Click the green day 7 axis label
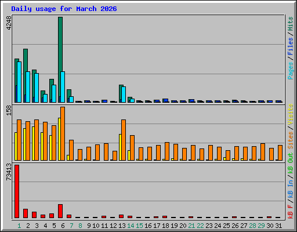 coord(71,226)
